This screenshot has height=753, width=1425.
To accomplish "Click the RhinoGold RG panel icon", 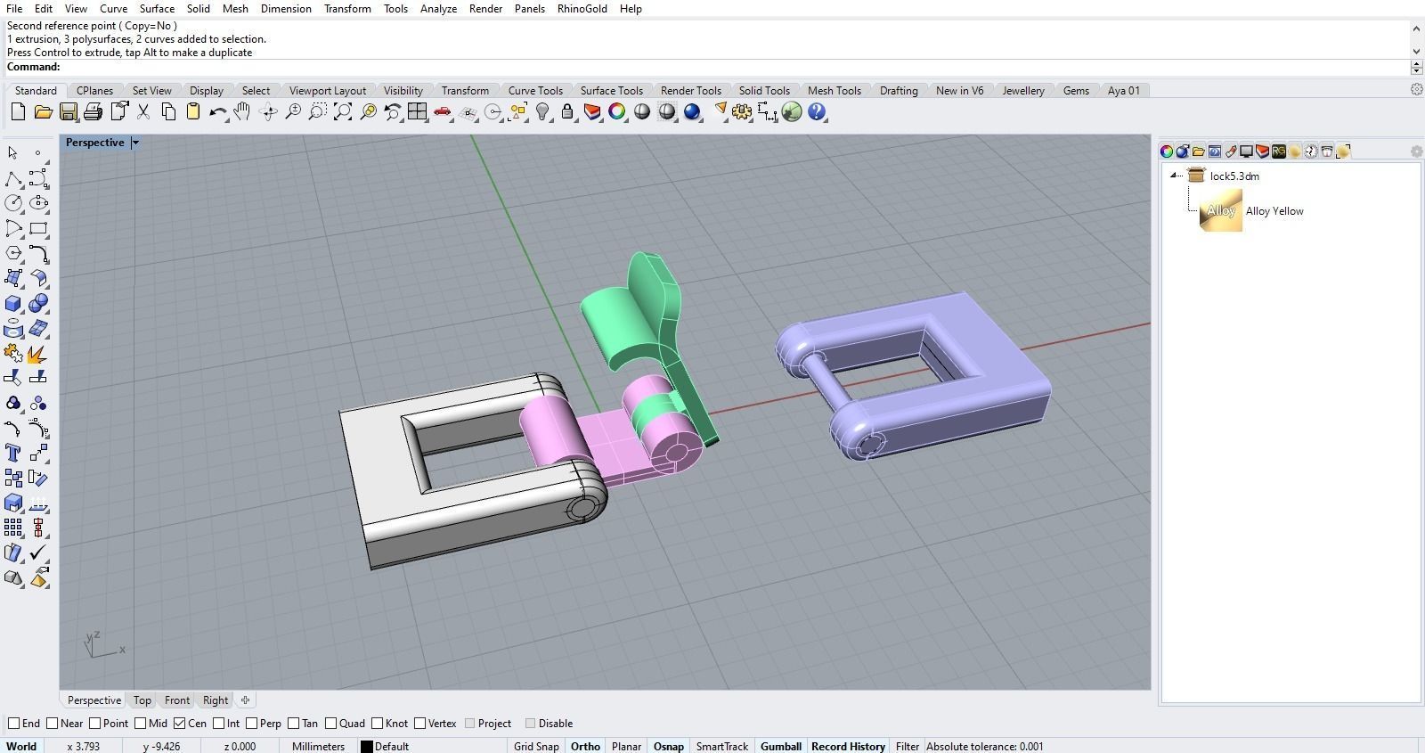I will click(1279, 151).
